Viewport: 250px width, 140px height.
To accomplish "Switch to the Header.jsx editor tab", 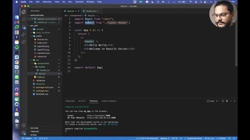I will (91, 11).
